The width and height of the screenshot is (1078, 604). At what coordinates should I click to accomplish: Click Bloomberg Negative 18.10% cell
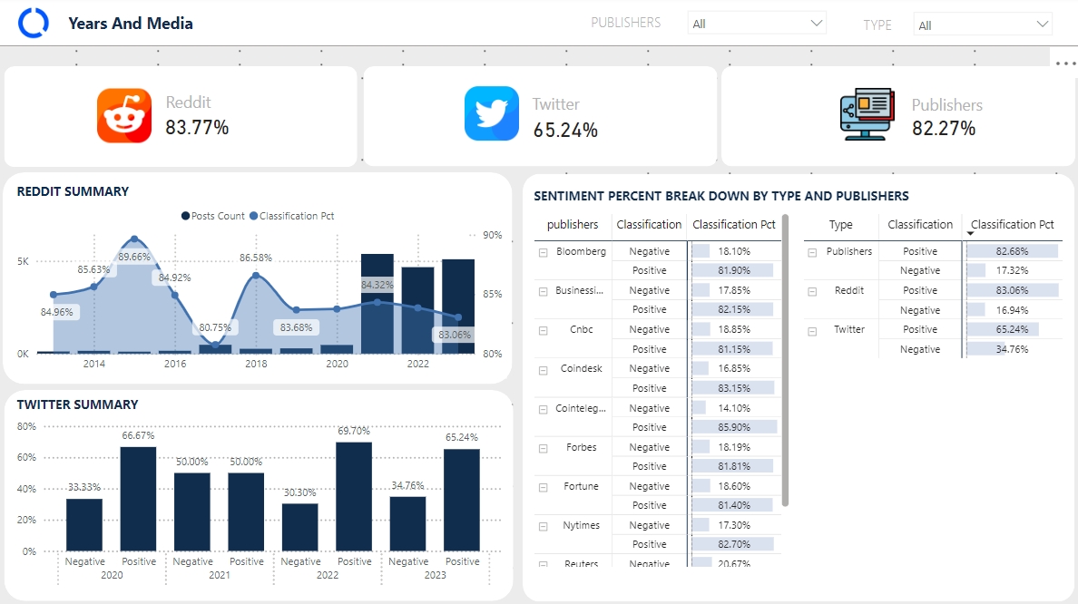(x=733, y=251)
